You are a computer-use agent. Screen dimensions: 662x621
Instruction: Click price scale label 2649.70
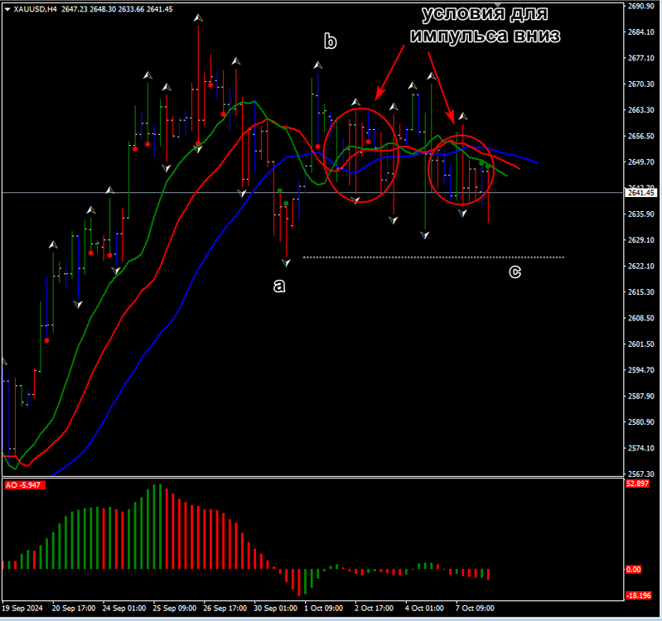pyautogui.click(x=641, y=162)
